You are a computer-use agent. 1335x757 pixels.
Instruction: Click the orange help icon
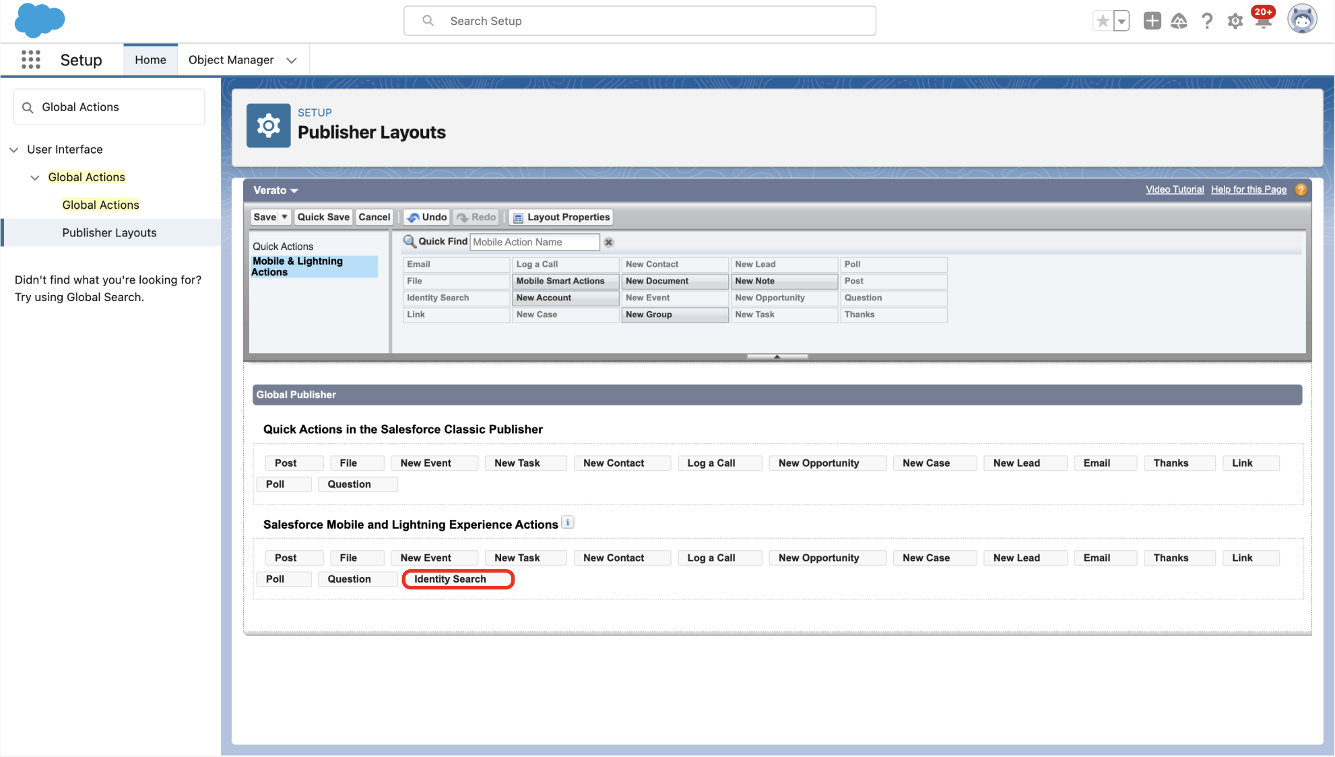tap(1301, 190)
